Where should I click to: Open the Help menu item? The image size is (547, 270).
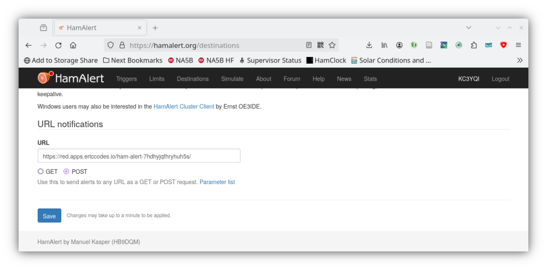[319, 79]
